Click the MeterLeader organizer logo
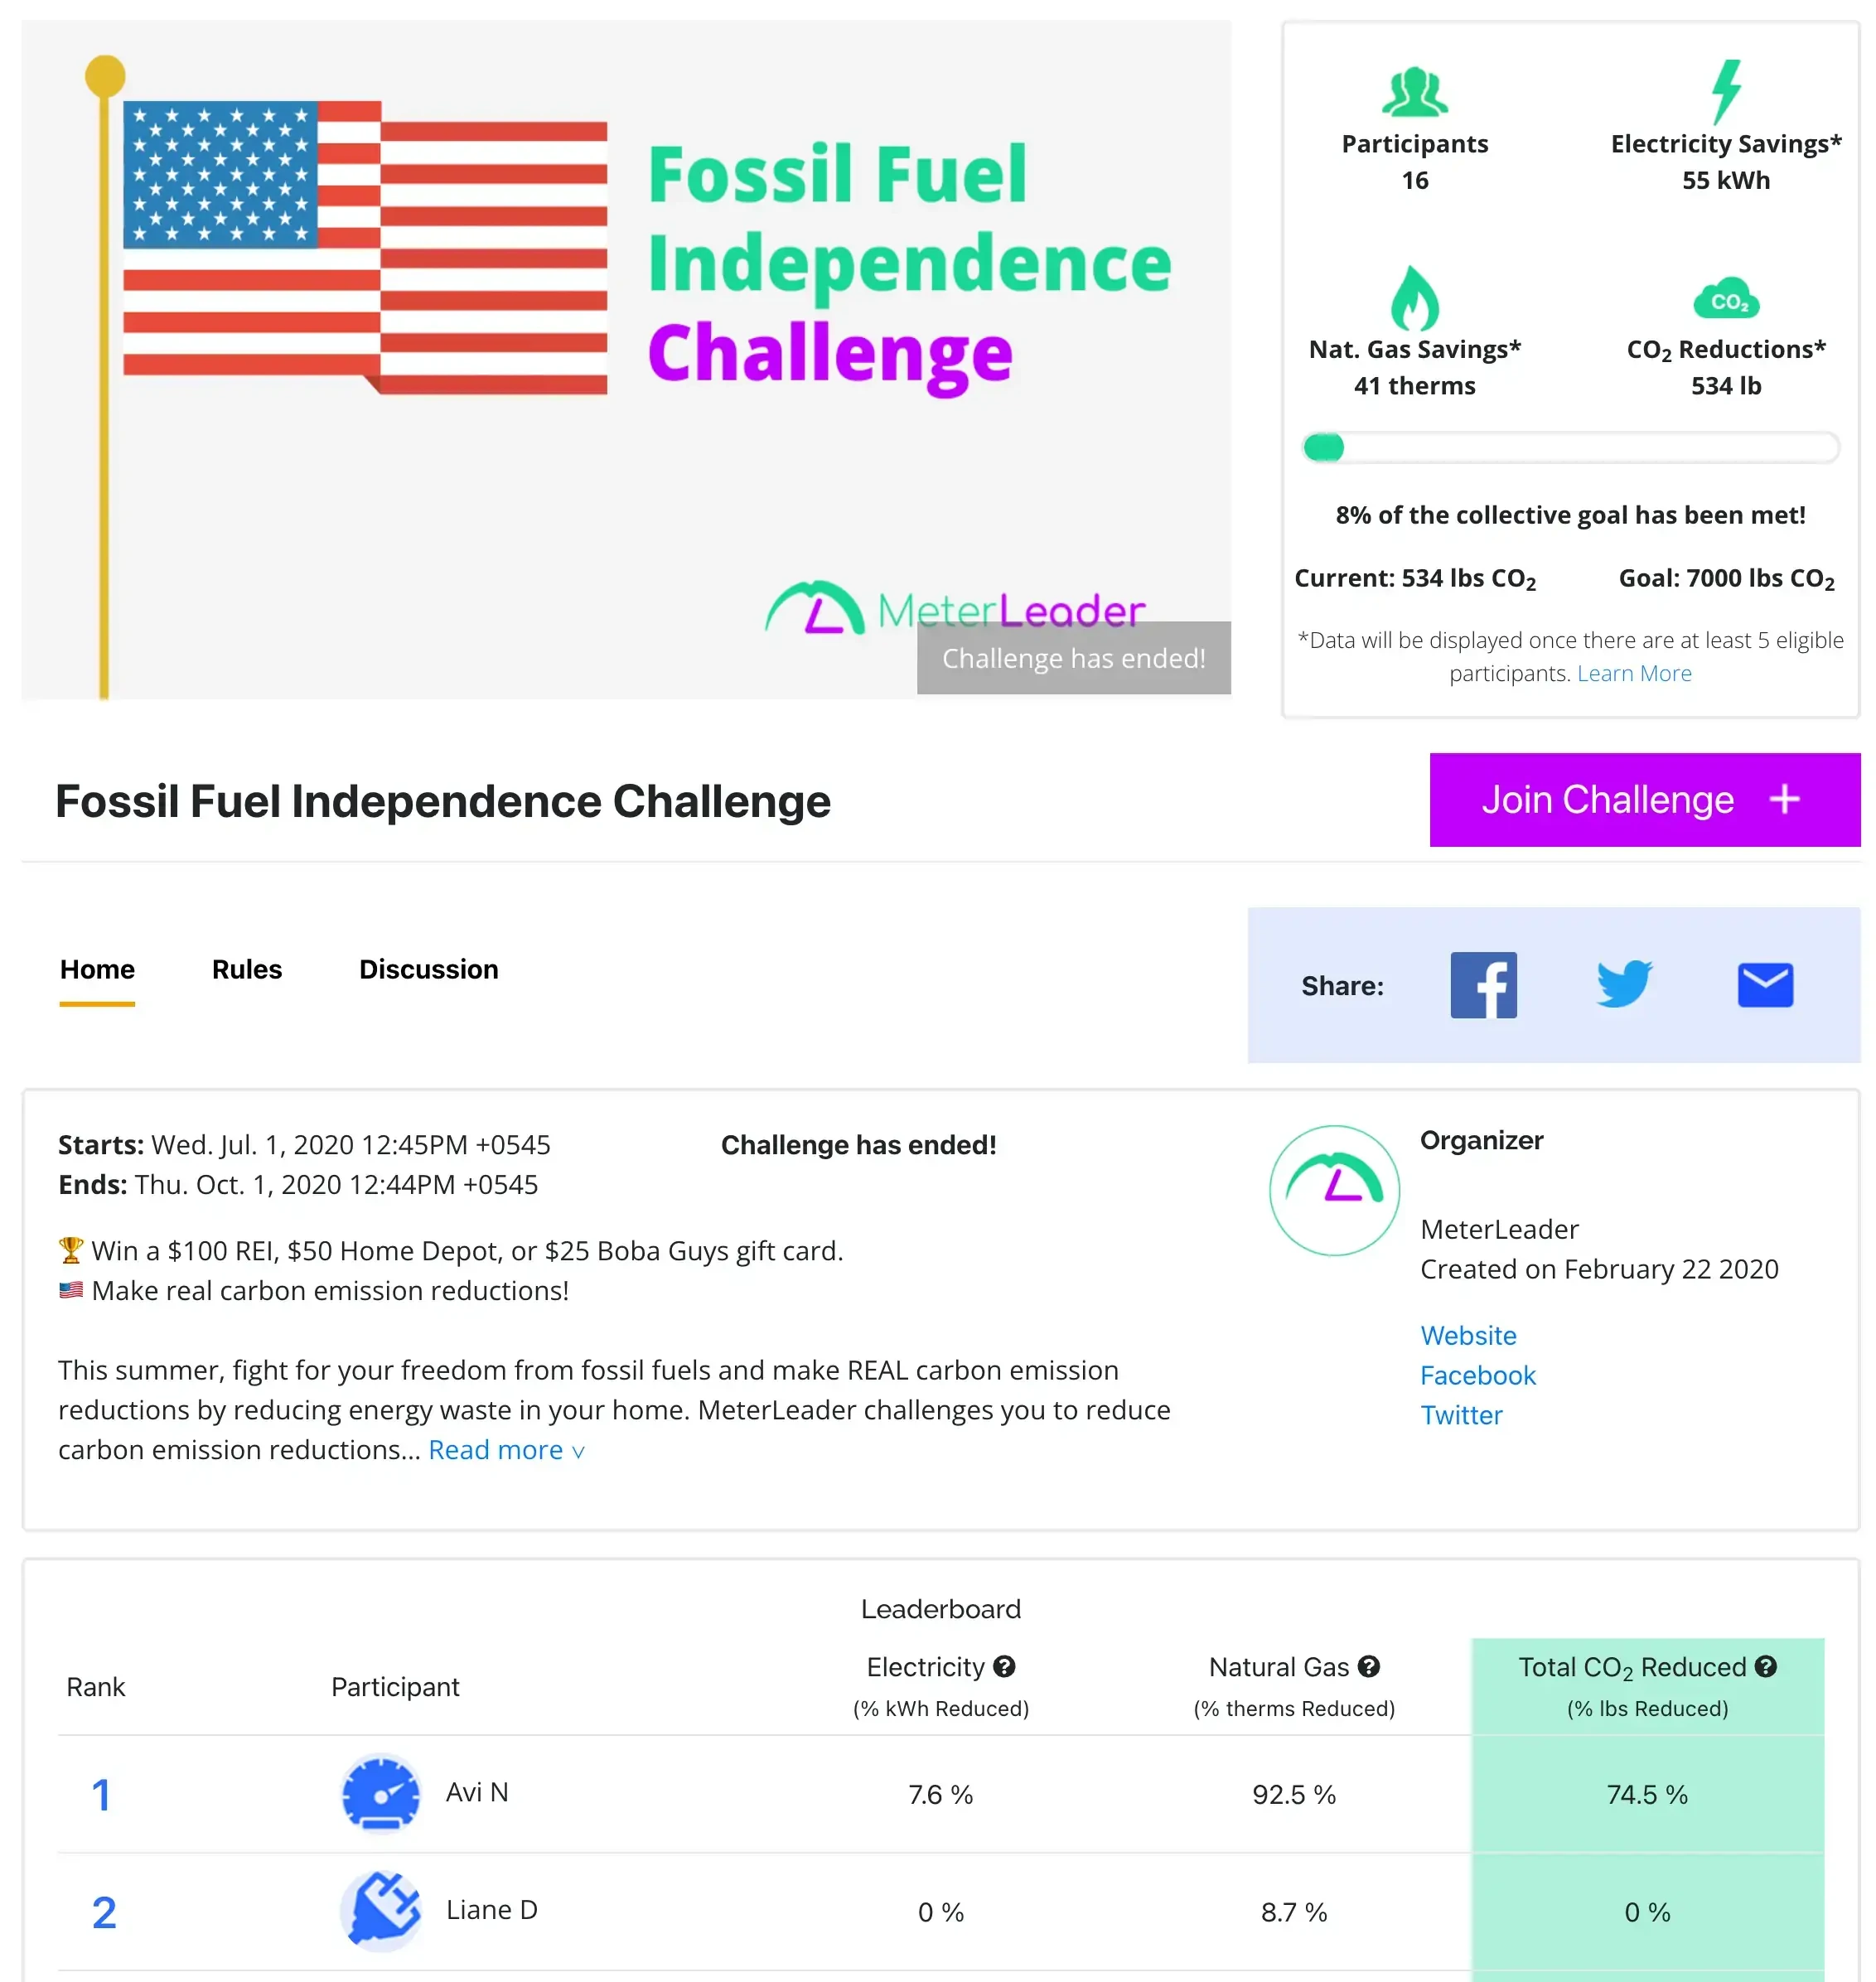This screenshot has width=1876, height=1982. click(1334, 1190)
